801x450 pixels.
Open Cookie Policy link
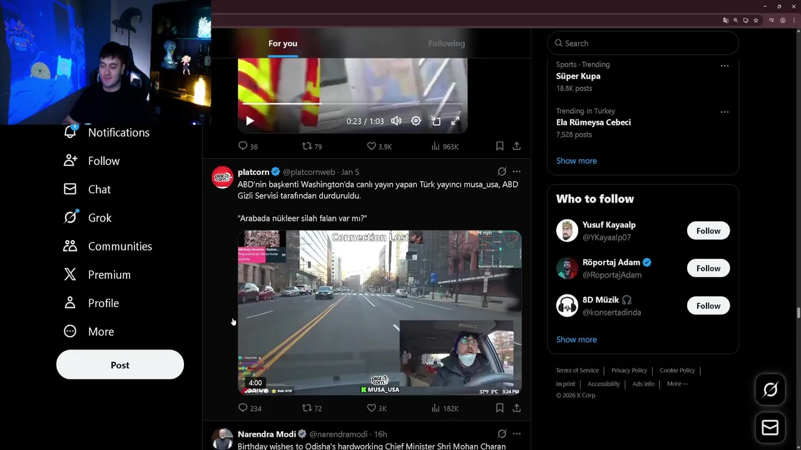coord(677,370)
